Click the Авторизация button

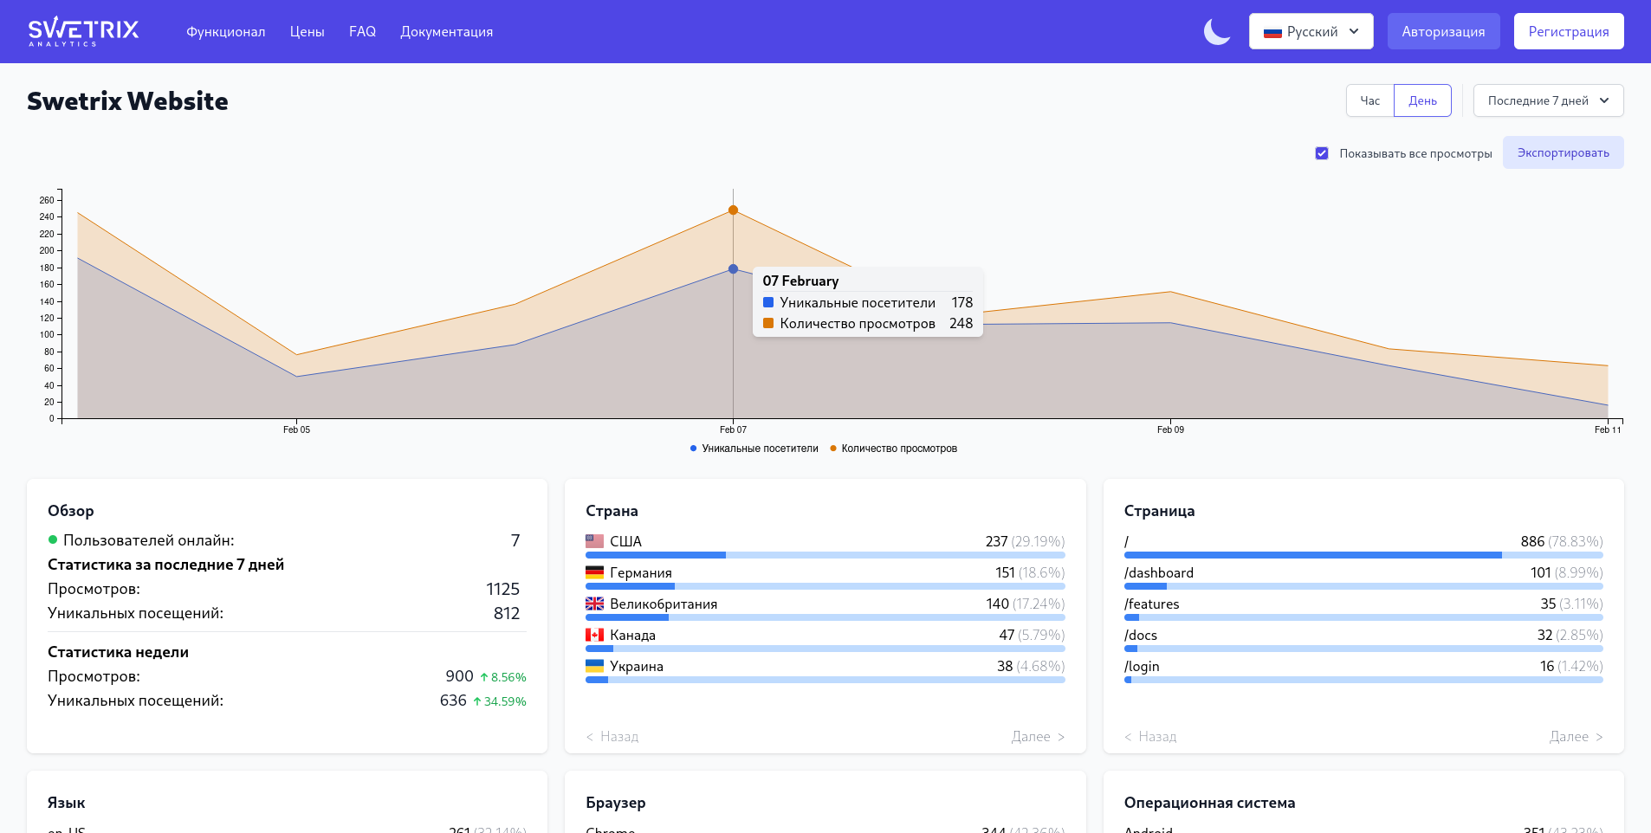point(1444,31)
